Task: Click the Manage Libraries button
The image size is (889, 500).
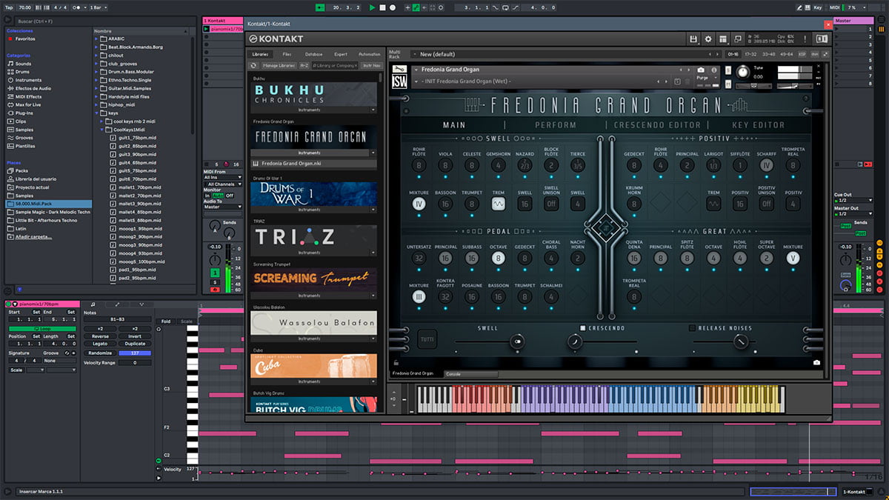Action: pos(279,66)
